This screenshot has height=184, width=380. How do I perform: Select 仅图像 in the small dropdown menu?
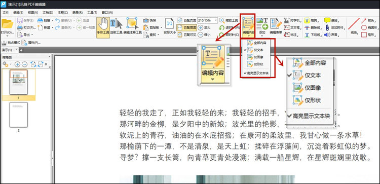255,57
